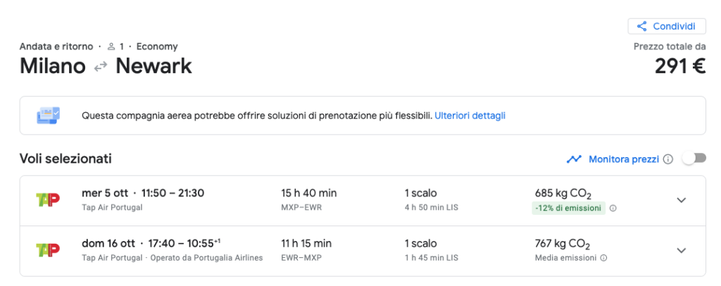Click the Condividi button
This screenshot has height=286, width=721.
[667, 26]
